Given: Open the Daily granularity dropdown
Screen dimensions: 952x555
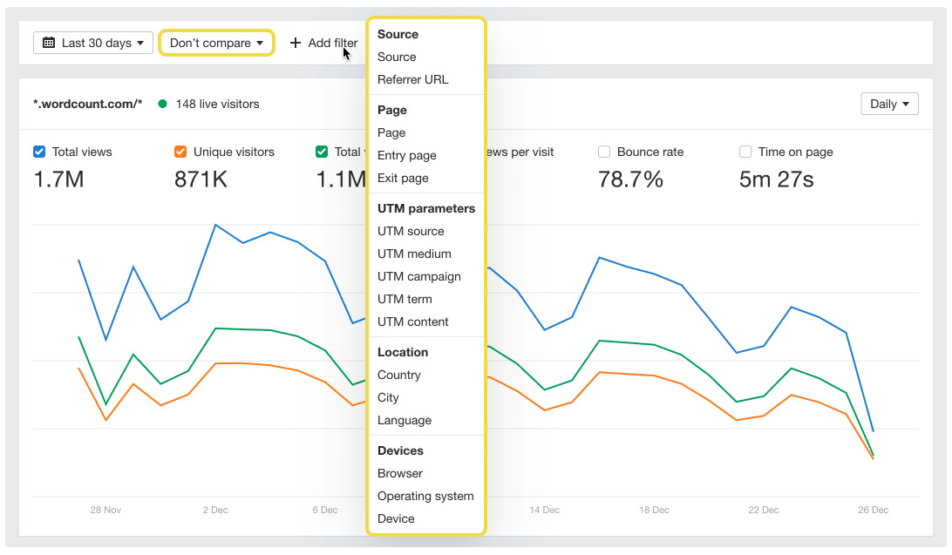Looking at the screenshot, I should (x=889, y=103).
